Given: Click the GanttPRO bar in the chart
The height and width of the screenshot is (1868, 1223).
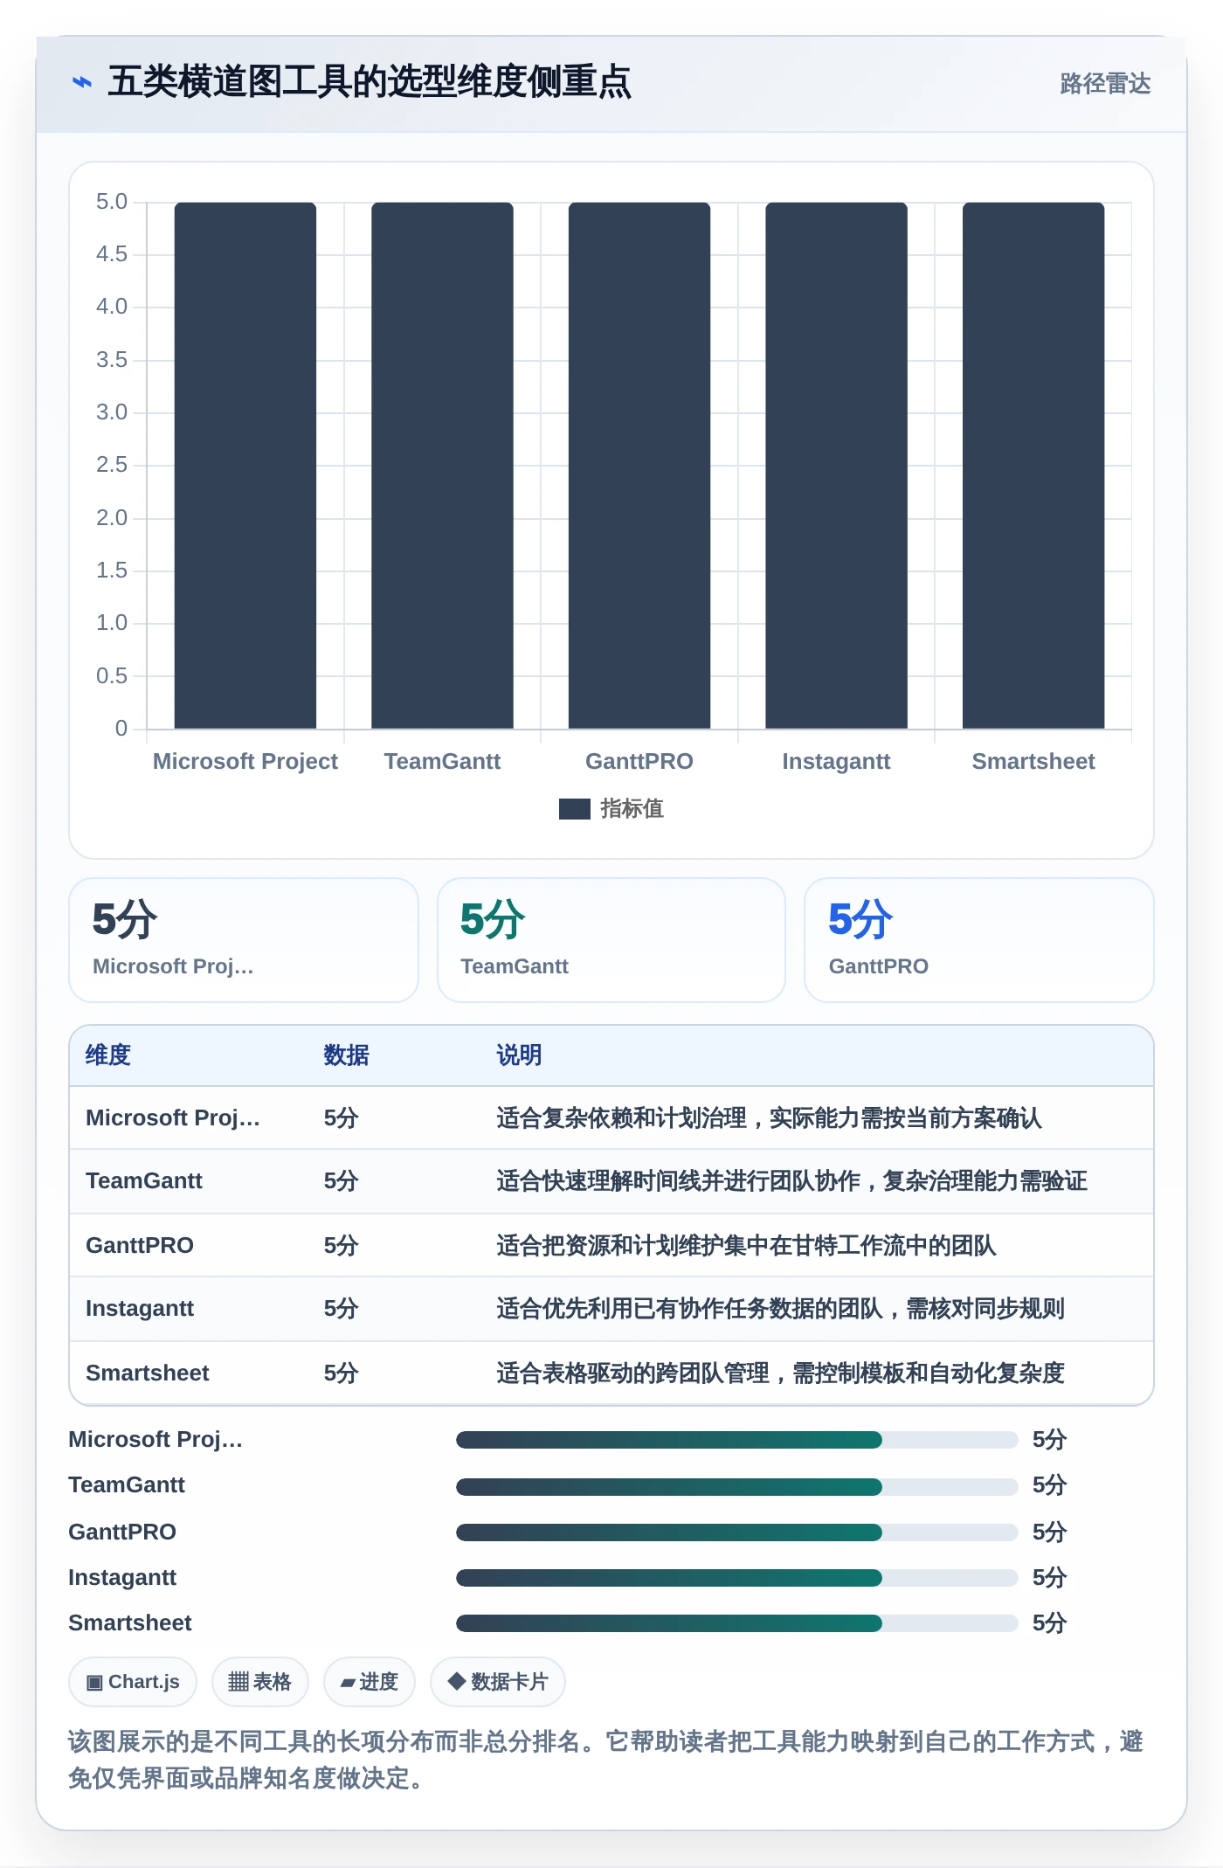Looking at the screenshot, I should (639, 465).
